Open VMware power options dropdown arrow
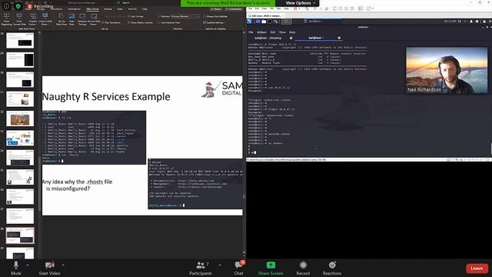 click(300, 8)
